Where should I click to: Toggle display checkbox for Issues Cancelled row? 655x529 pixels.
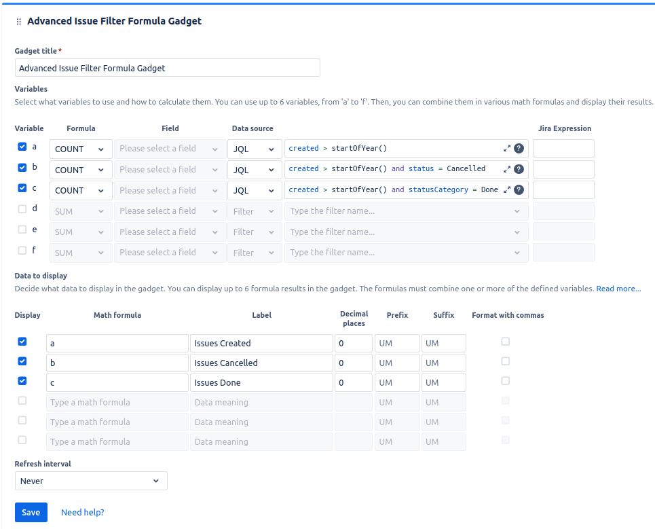[x=22, y=361]
